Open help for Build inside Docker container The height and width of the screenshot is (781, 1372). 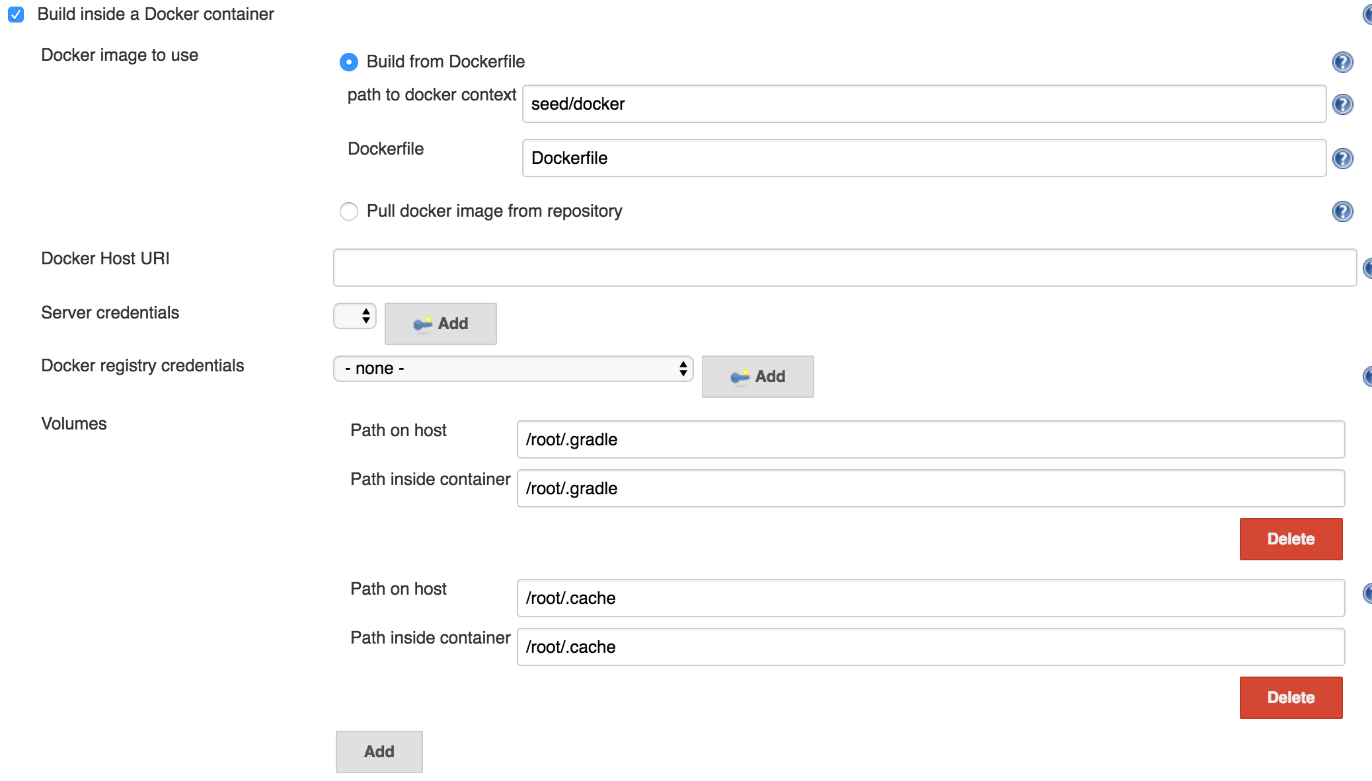[x=1367, y=15]
